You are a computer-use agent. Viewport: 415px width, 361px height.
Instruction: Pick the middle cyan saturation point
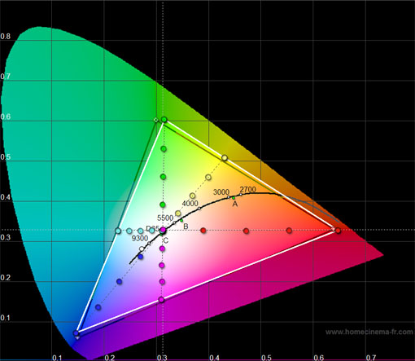coord(141,231)
